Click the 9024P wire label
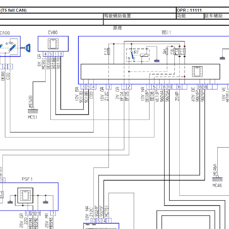229x229 pixels. 197,96
